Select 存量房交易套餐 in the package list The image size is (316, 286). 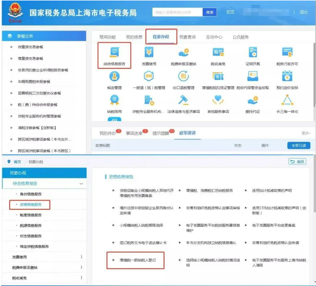(31, 47)
